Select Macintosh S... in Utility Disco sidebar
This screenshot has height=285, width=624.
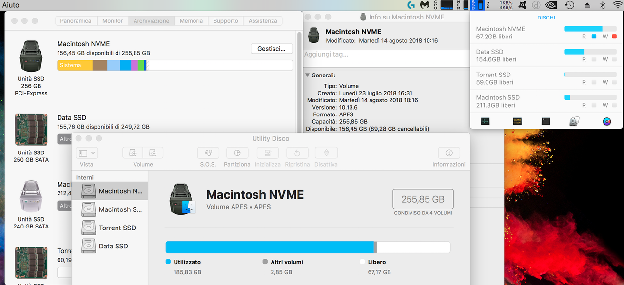point(110,209)
